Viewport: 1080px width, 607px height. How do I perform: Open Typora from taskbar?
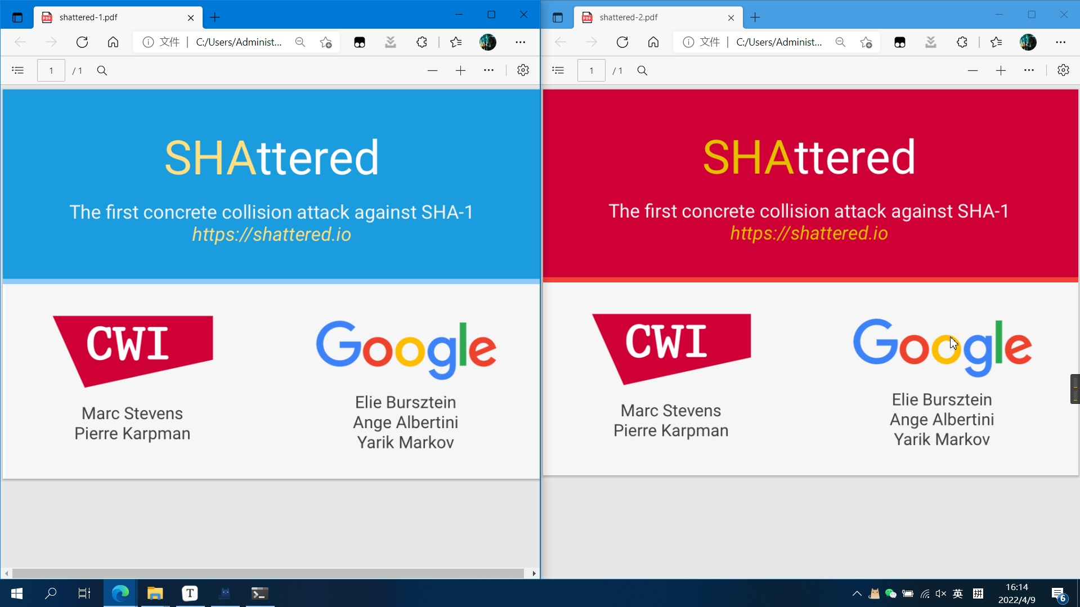click(x=190, y=593)
